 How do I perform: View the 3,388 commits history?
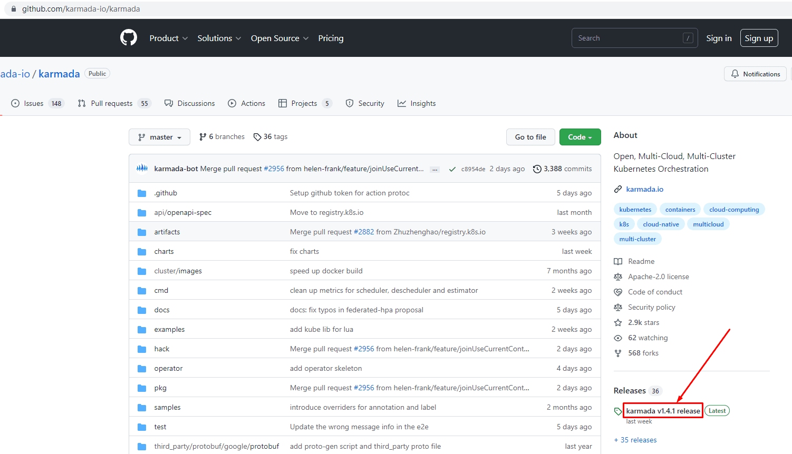562,169
